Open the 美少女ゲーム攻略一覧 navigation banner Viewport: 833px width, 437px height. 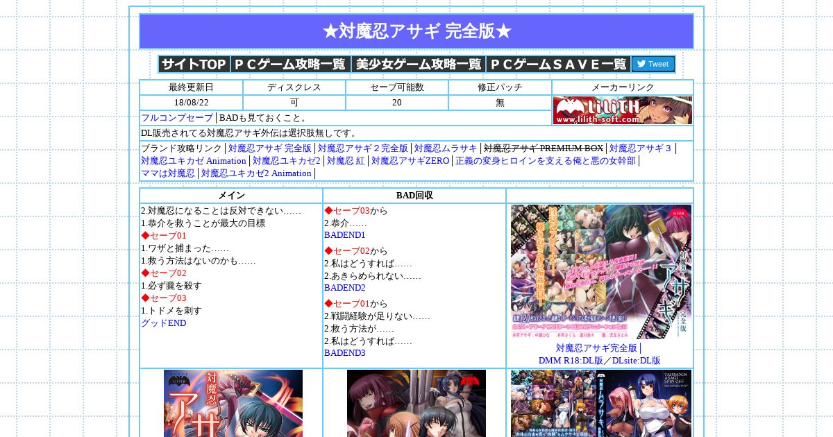(x=419, y=65)
